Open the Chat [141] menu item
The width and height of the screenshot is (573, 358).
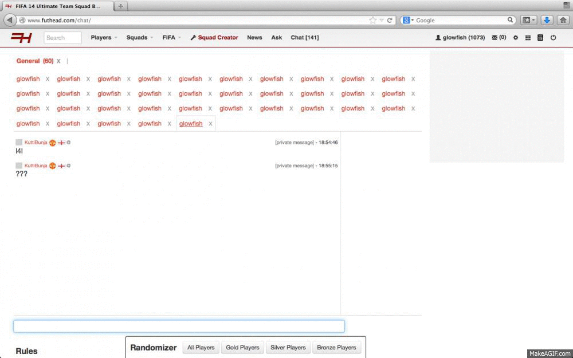click(304, 38)
